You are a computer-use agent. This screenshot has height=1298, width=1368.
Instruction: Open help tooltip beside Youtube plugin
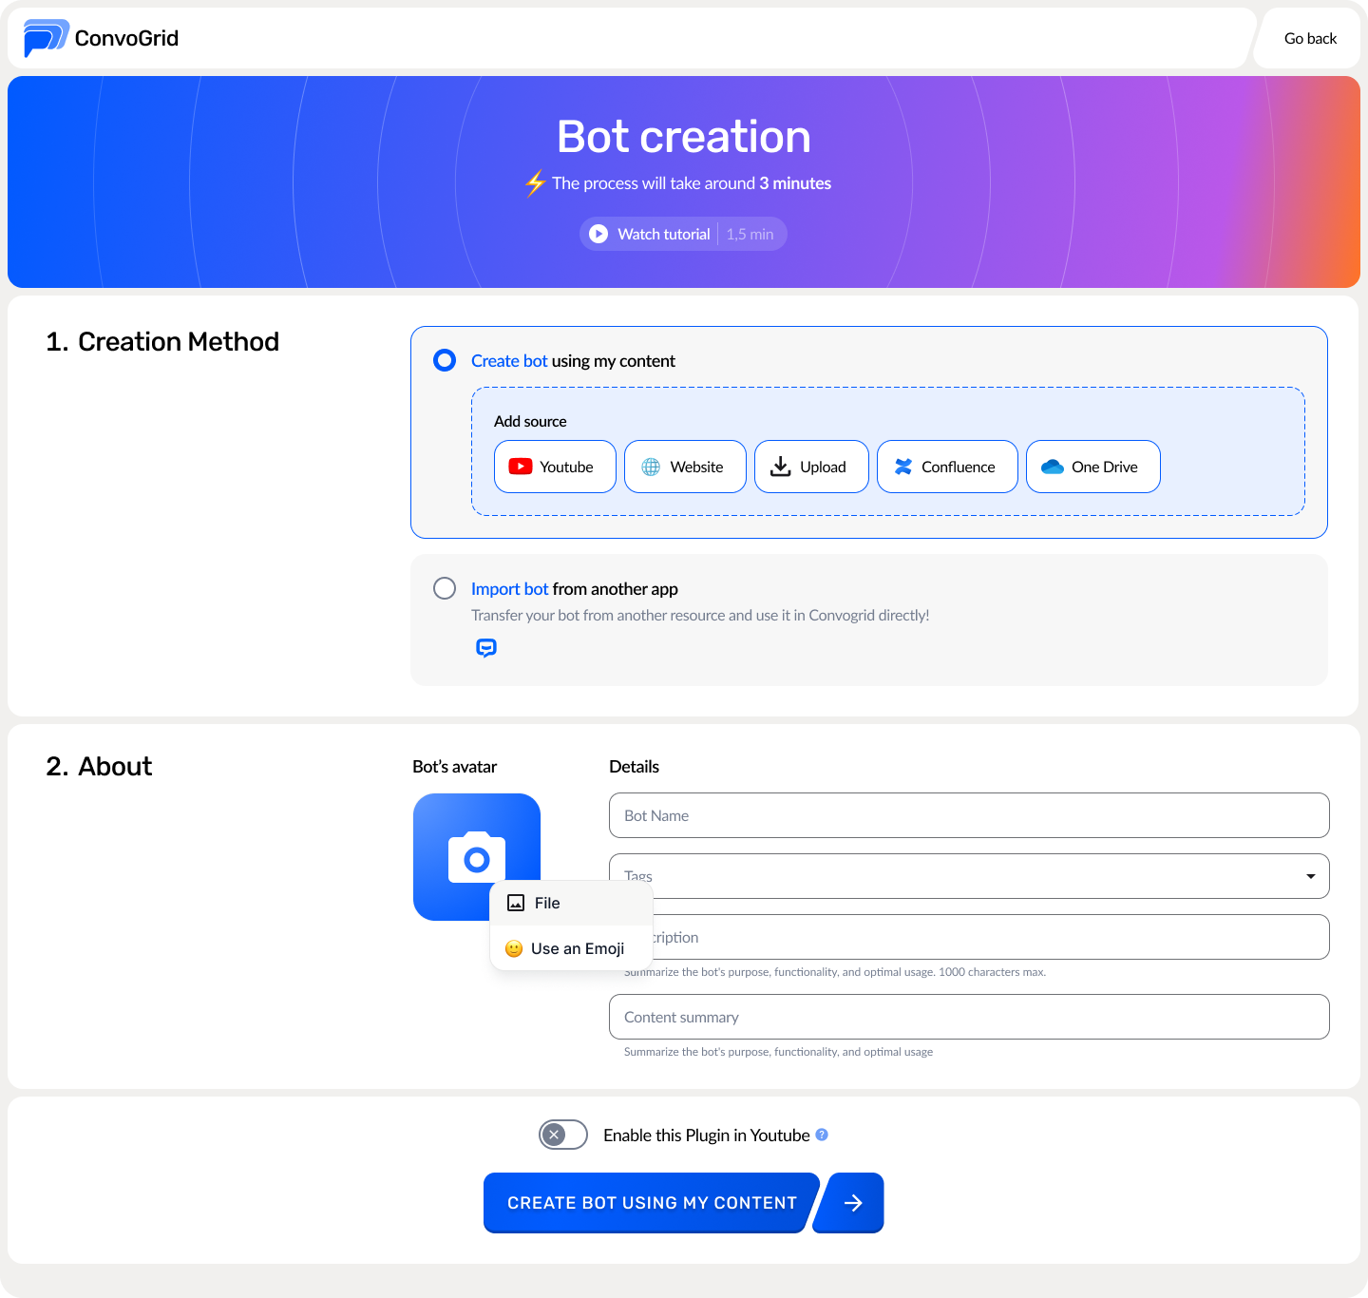[x=822, y=1135]
